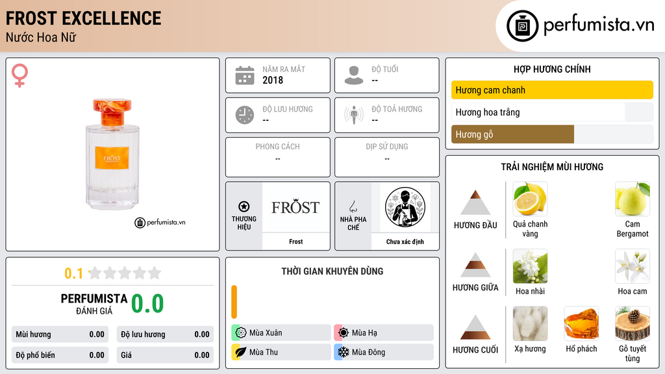Select the Mùa Thu season chip
This screenshot has width=665, height=374.
(281, 352)
